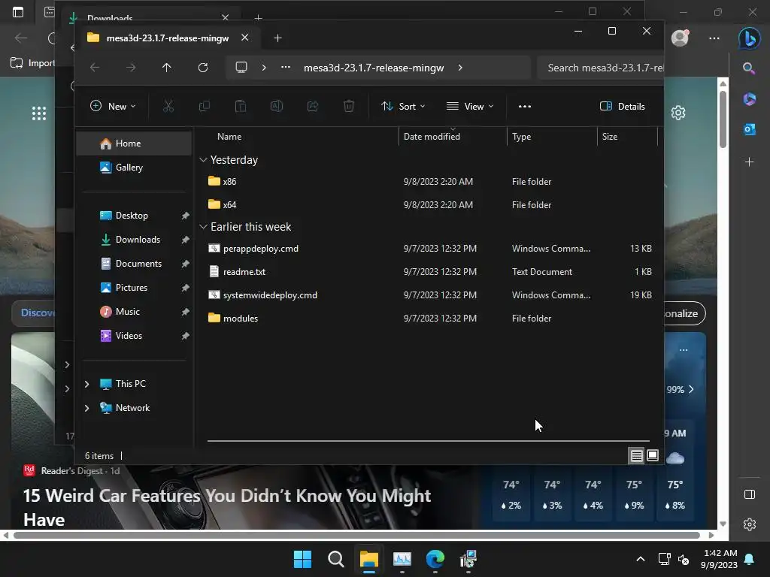Click the PC monitor icon in address bar
770x577 pixels.
[241, 68]
